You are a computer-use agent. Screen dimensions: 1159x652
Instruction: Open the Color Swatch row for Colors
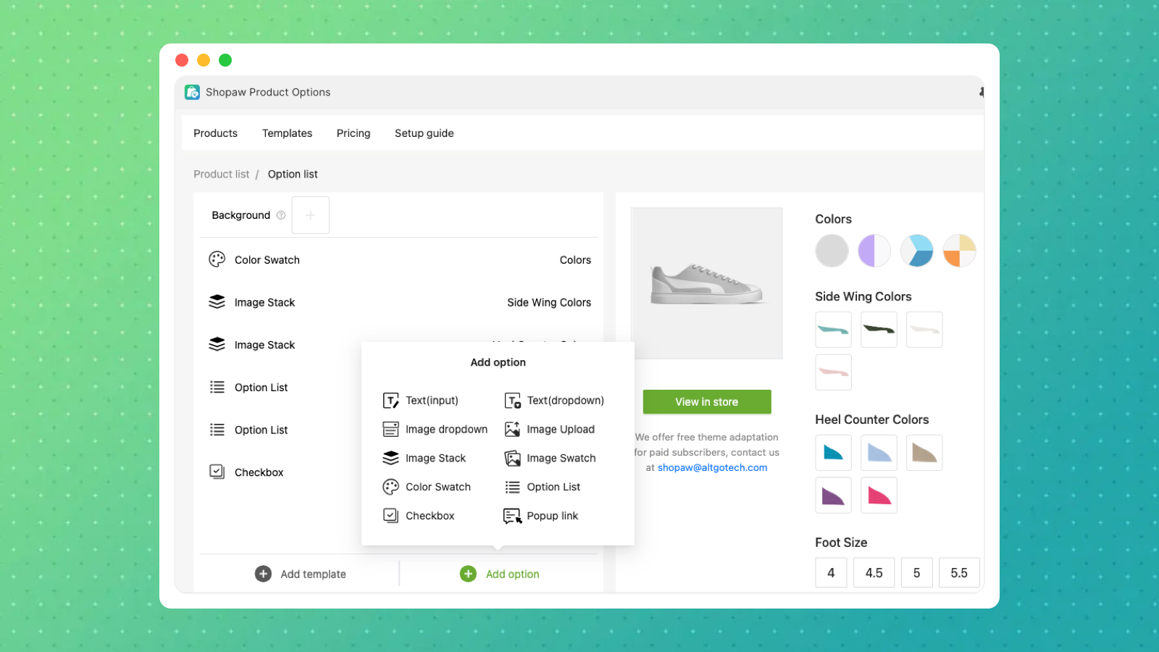tap(399, 260)
